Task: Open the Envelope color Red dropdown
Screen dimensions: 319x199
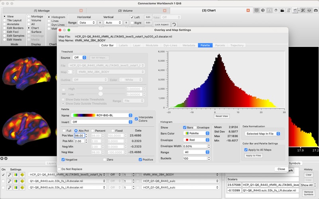Action: [196, 140]
